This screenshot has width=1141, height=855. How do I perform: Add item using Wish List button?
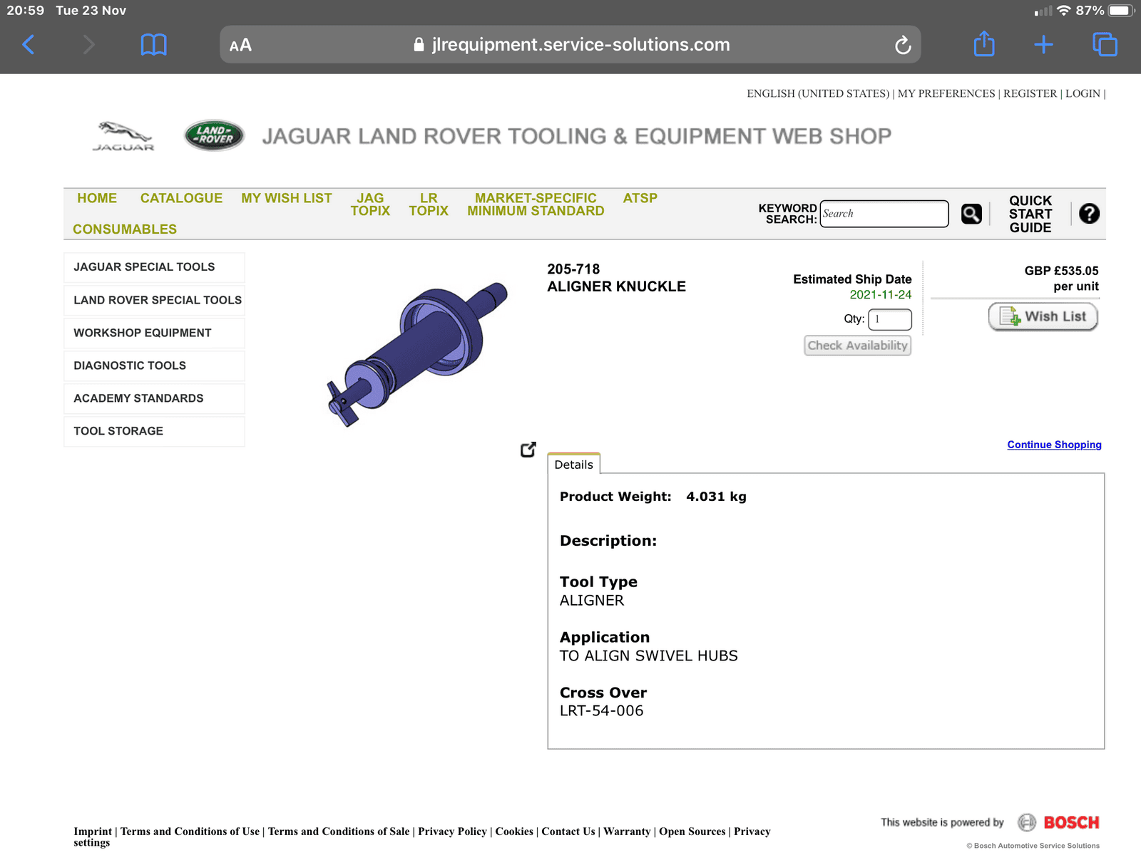click(x=1043, y=317)
